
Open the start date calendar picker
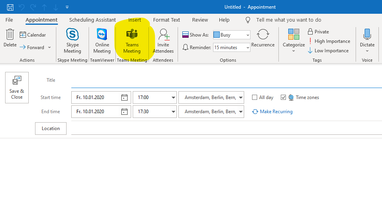click(x=124, y=97)
